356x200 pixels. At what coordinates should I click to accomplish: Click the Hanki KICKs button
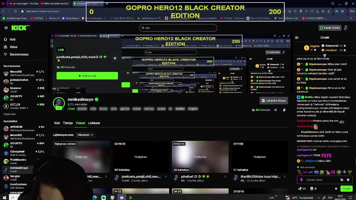330,28
